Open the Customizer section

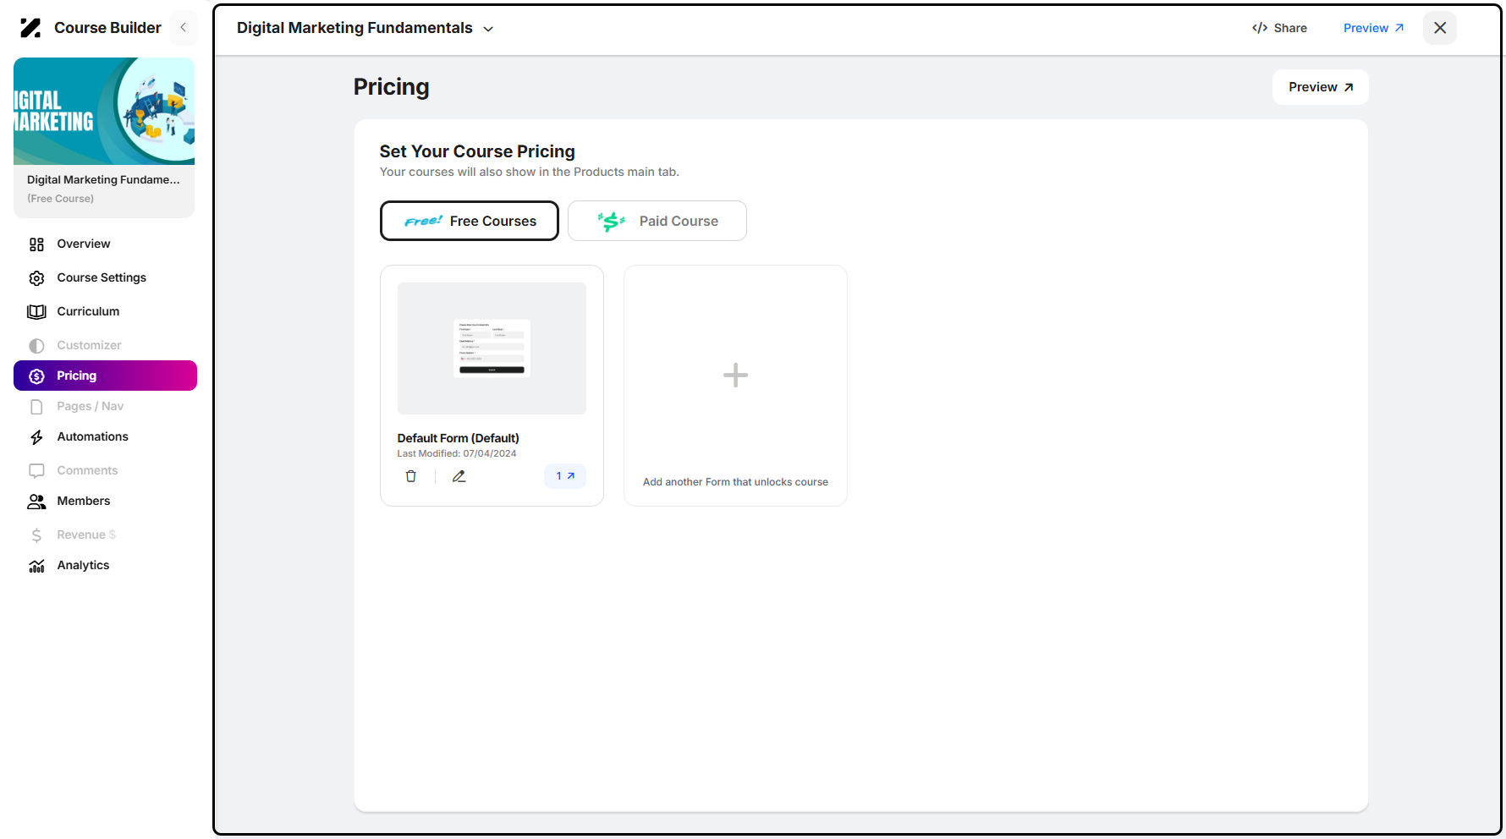click(x=105, y=345)
